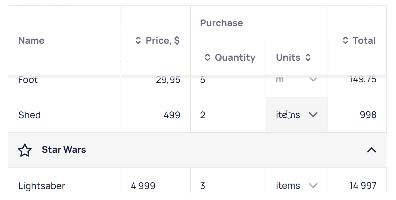This screenshot has height=200, width=396.
Task: Click the Lightsaber price 4 999 cell
Action: coord(143,186)
